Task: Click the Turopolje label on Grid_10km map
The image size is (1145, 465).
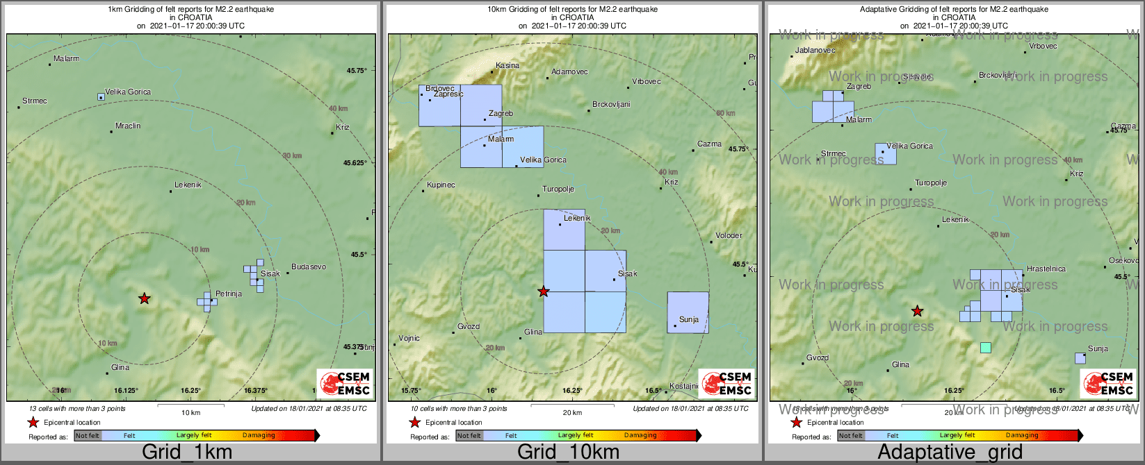Action: click(558, 189)
